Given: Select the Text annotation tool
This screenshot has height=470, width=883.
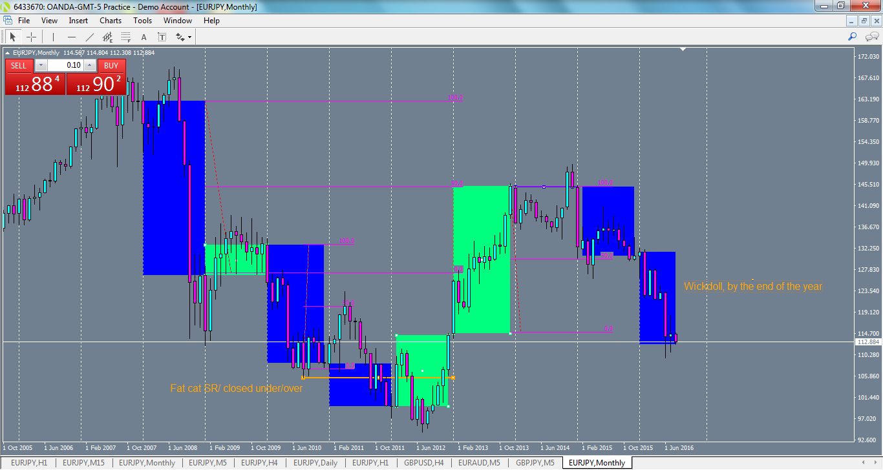Looking at the screenshot, I should (x=144, y=37).
